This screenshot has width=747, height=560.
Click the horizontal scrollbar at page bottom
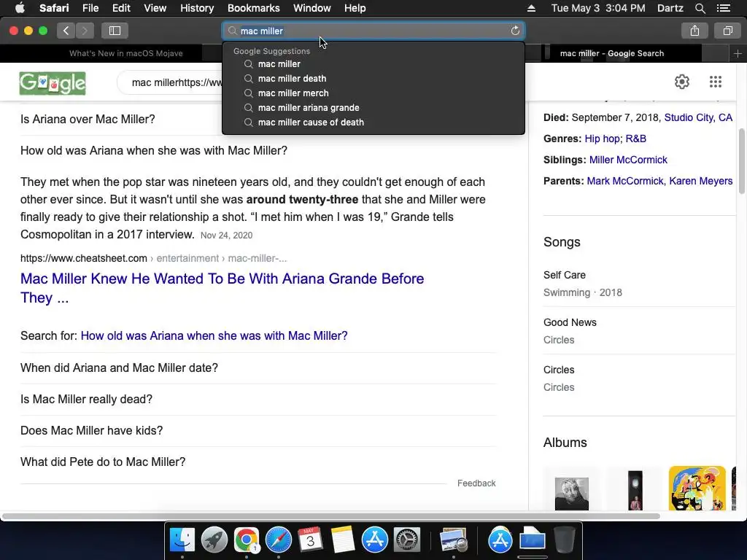pos(330,516)
